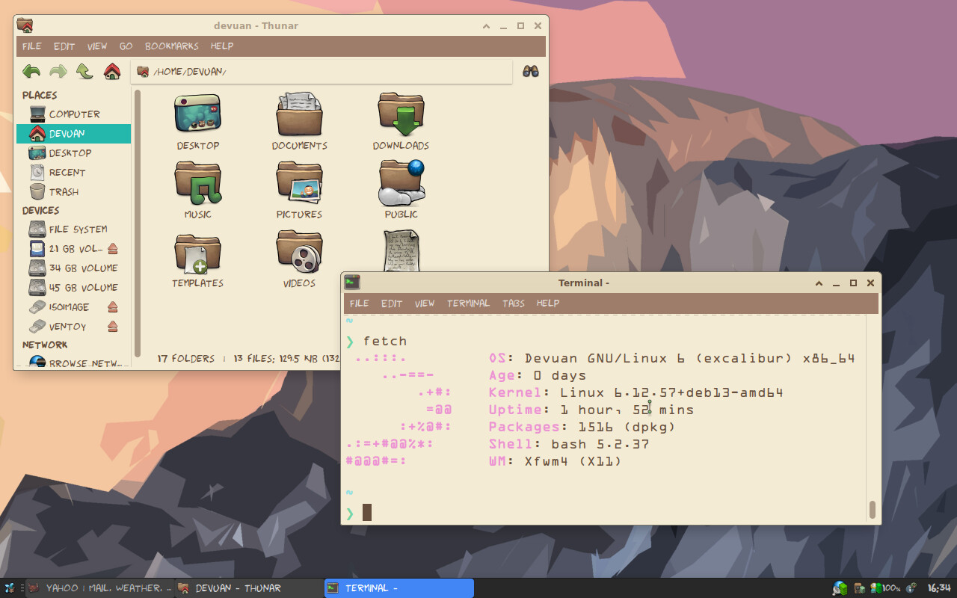Open the Music folder icon
This screenshot has width=957, height=598.
tap(197, 185)
